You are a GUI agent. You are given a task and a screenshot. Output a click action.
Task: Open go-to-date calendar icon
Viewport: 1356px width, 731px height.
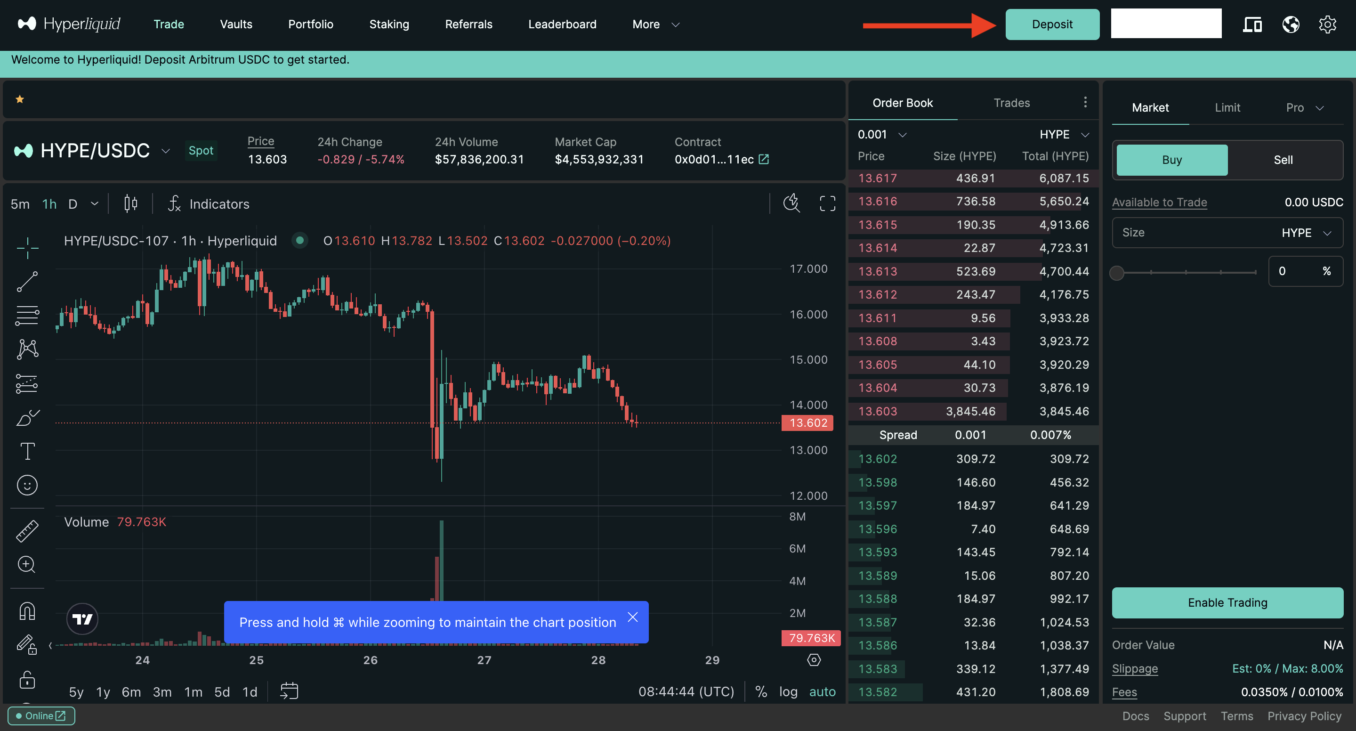pos(289,691)
